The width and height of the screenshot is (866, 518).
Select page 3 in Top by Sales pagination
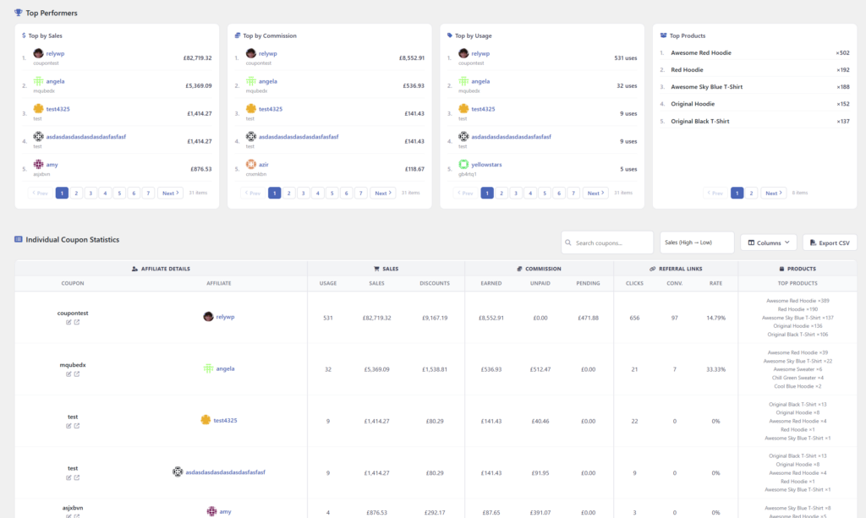coord(90,194)
